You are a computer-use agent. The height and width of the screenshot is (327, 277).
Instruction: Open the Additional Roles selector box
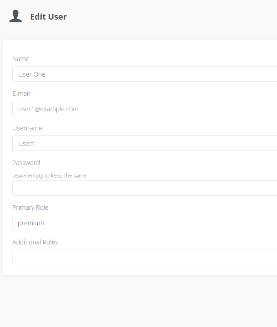click(x=145, y=257)
